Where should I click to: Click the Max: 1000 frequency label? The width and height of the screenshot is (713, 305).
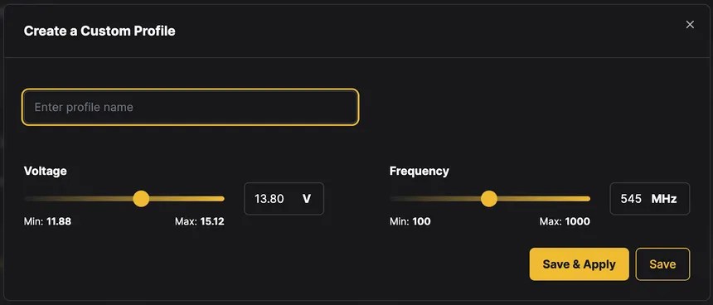coord(565,222)
